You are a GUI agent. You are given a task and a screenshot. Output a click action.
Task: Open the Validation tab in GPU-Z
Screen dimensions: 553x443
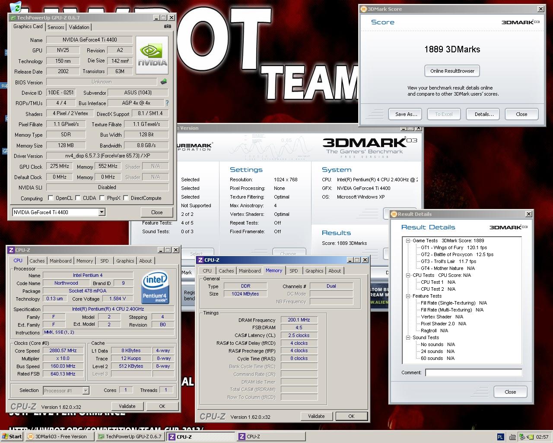79,27
